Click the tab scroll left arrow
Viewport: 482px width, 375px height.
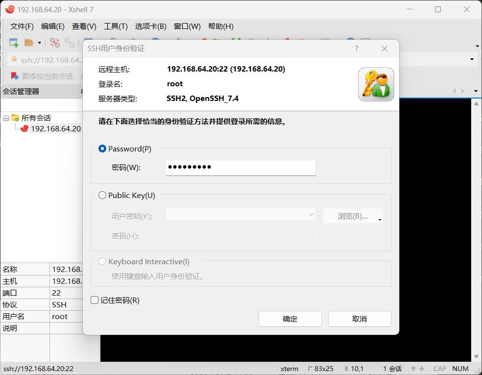tap(455, 91)
